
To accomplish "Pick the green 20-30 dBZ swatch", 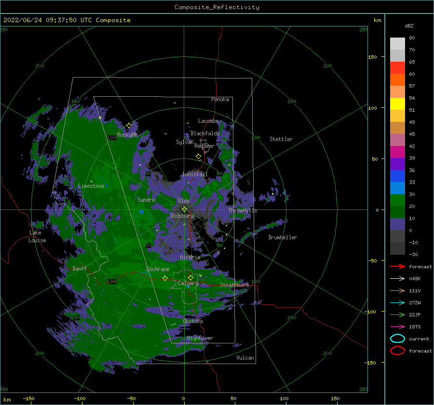I will pos(397,200).
